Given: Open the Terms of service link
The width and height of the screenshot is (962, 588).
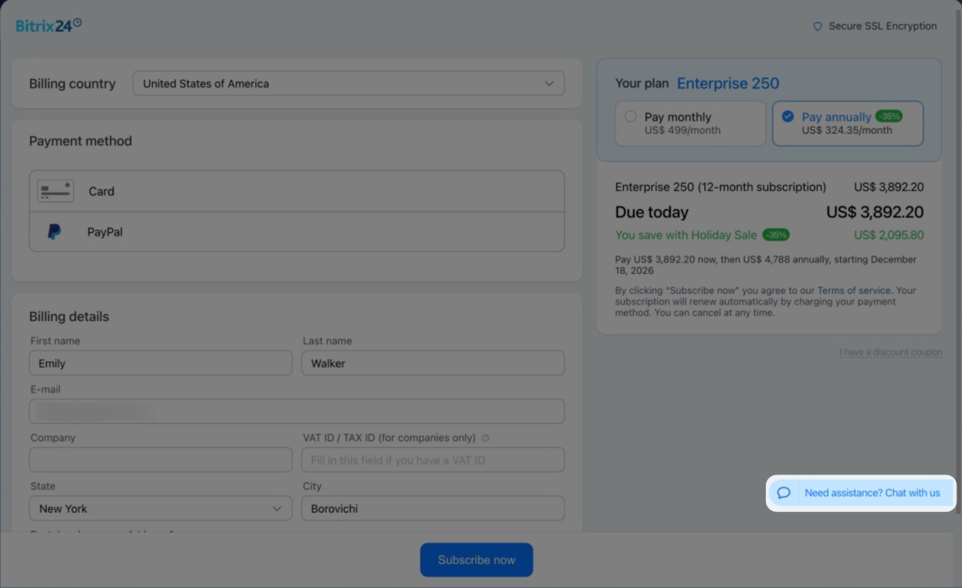Looking at the screenshot, I should point(854,290).
